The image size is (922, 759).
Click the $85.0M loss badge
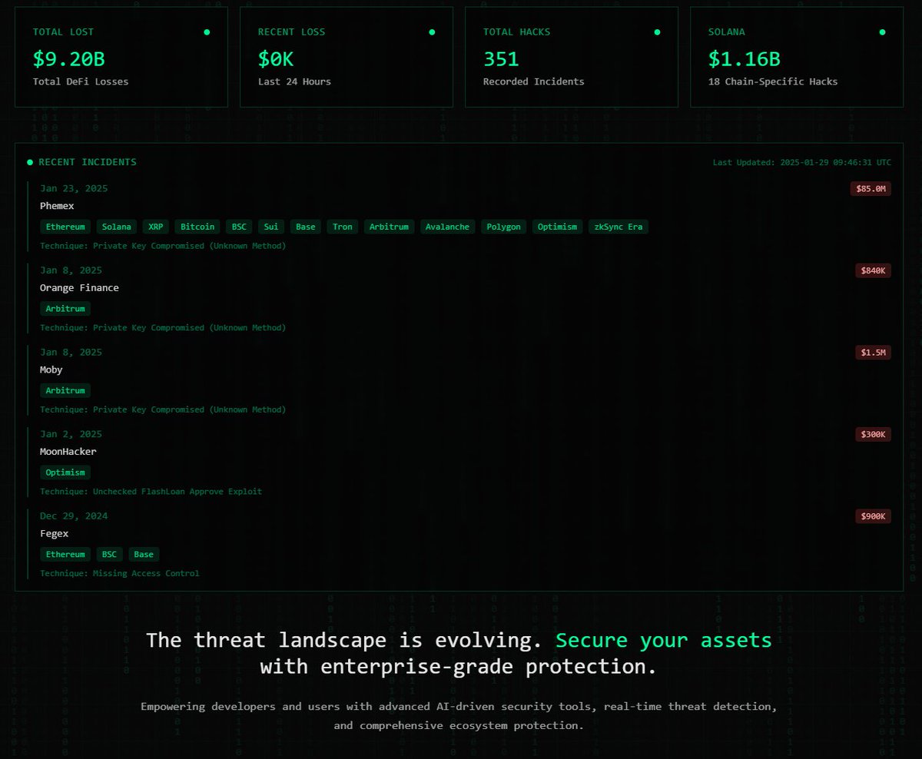[871, 189]
